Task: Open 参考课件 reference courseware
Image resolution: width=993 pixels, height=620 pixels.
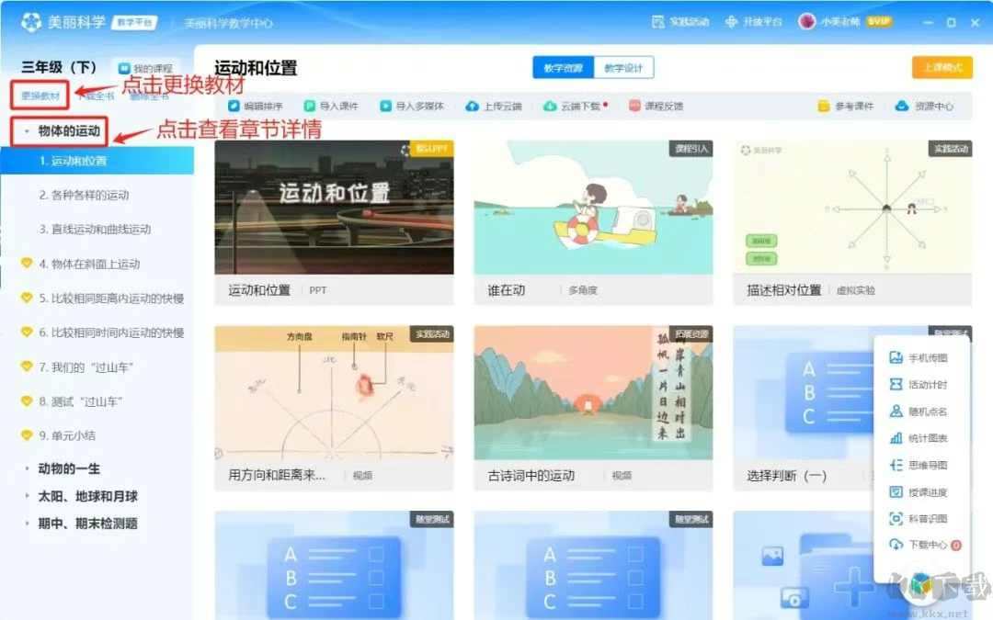Action: (x=846, y=106)
